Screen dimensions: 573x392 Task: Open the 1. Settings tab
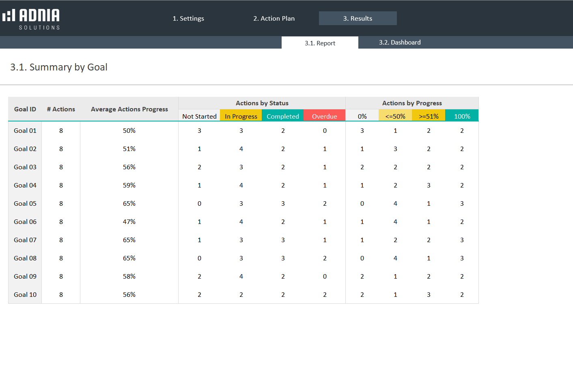188,19
